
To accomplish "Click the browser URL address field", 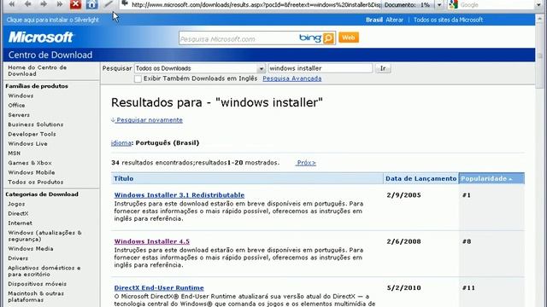I will (x=256, y=5).
